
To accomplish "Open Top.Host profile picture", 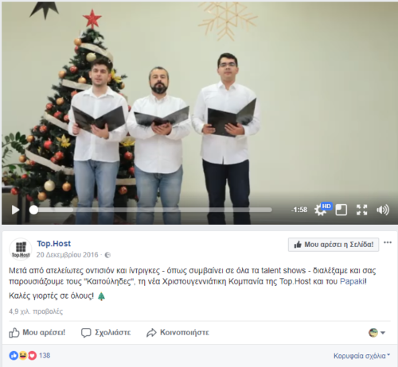I will click(21, 249).
